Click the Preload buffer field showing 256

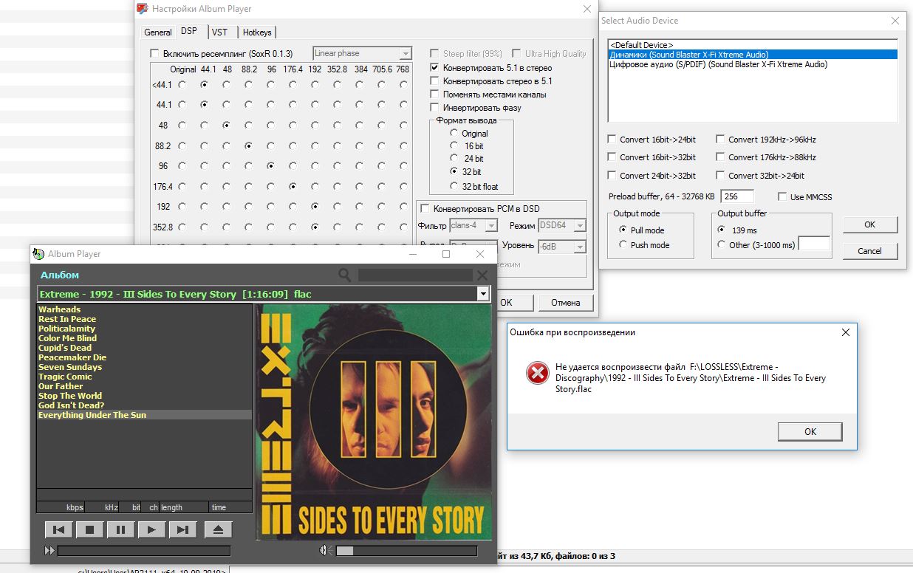[x=737, y=196]
